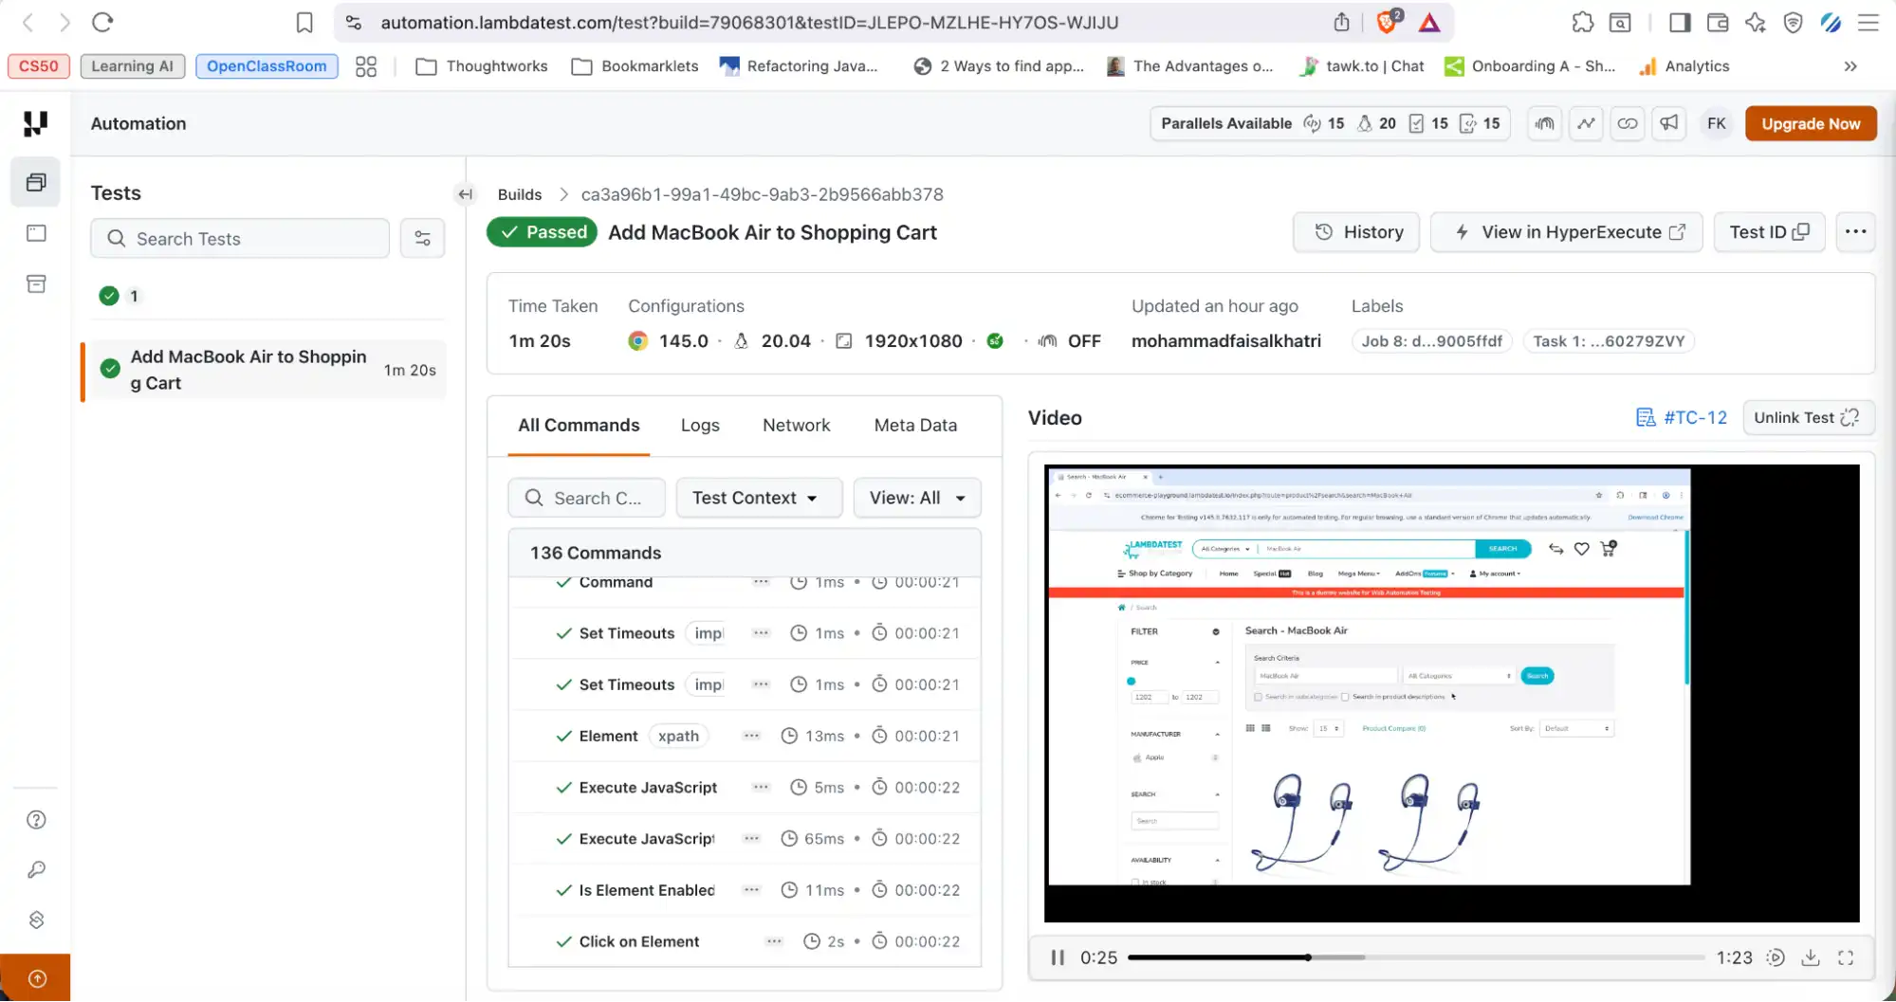
Task: Open the test filter settings icon
Action: click(x=423, y=239)
